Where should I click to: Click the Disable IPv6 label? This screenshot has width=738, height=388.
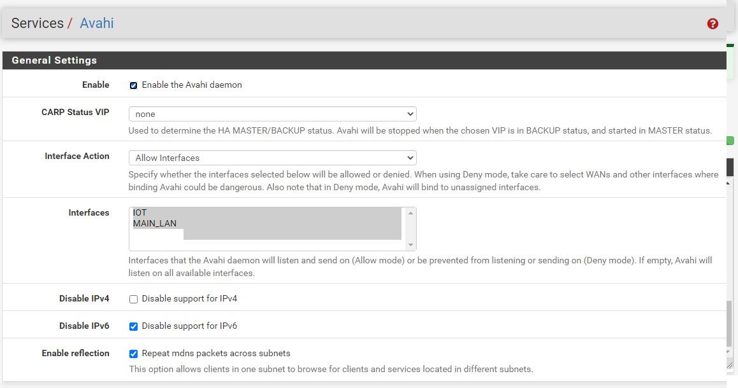click(x=83, y=326)
